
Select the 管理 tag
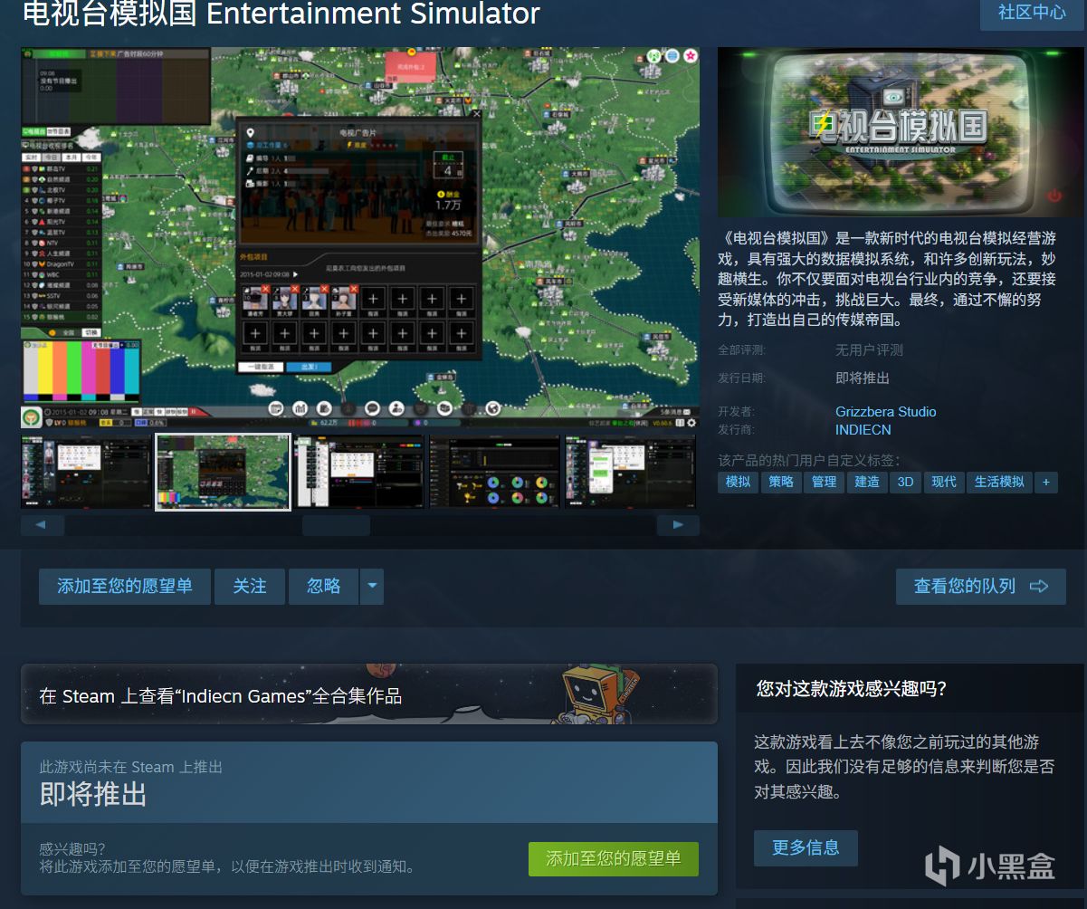click(825, 482)
